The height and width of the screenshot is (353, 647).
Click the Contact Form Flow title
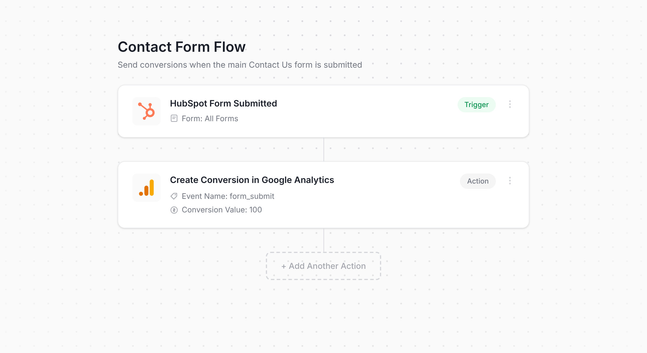182,46
